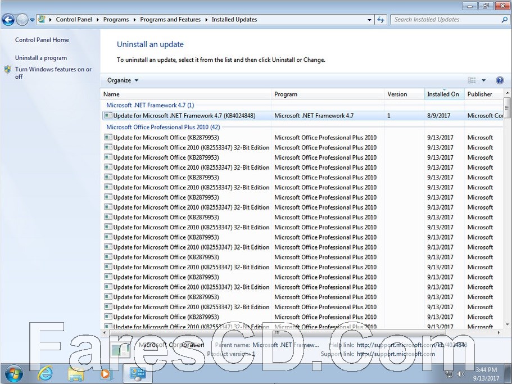Click the horizontal scrollbar thumb

(x=278, y=333)
